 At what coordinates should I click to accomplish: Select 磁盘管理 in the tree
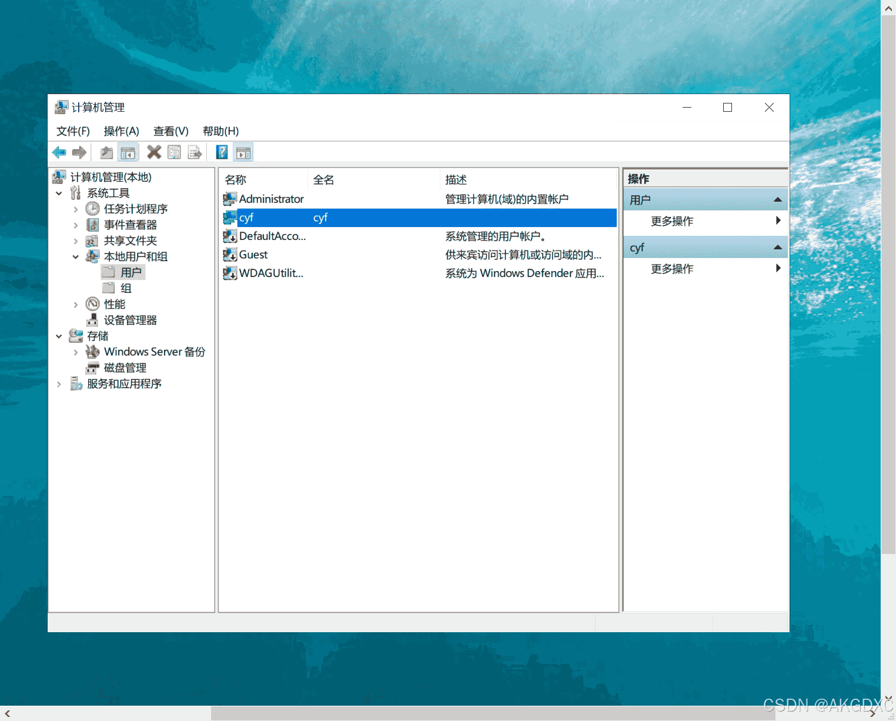(125, 368)
